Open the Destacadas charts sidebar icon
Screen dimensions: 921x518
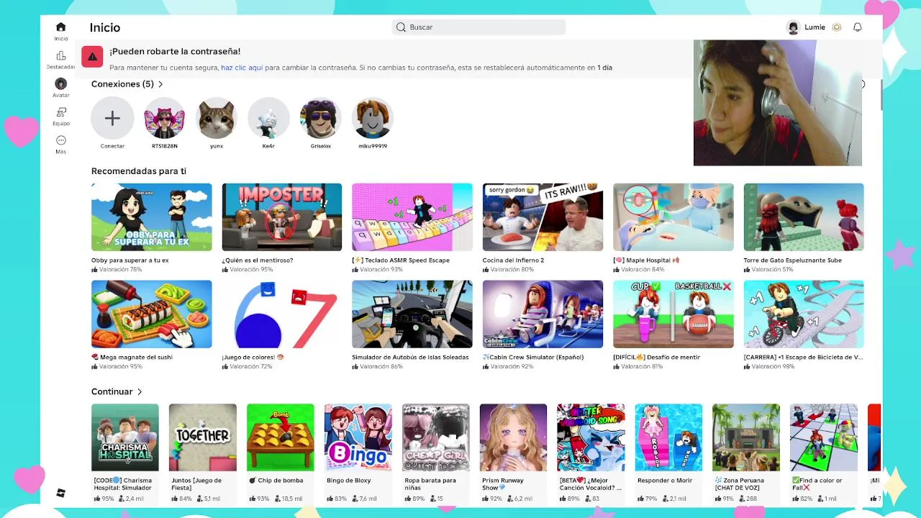60,56
